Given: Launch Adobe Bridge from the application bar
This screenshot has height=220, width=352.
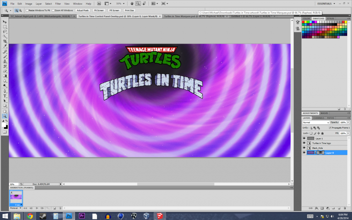Looking at the screenshot, I should click(99, 3).
